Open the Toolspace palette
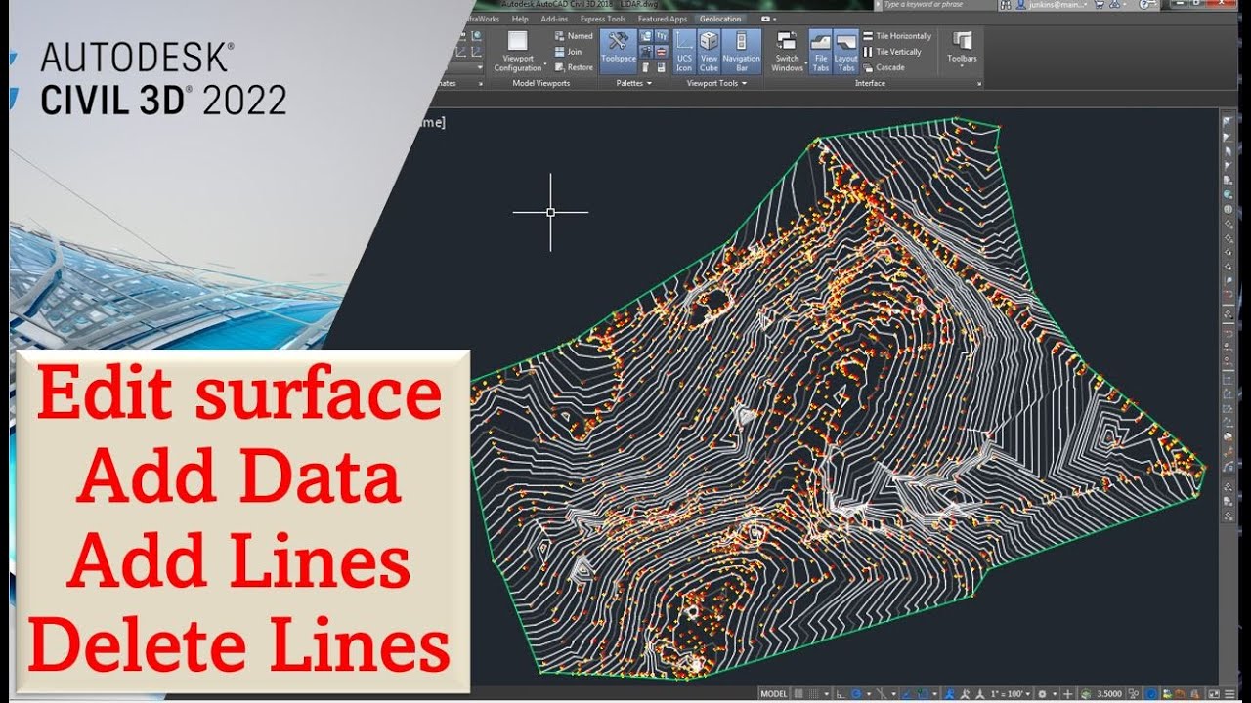 (618, 50)
